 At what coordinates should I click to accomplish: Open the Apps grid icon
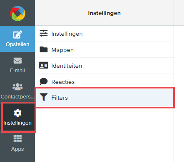[17, 138]
